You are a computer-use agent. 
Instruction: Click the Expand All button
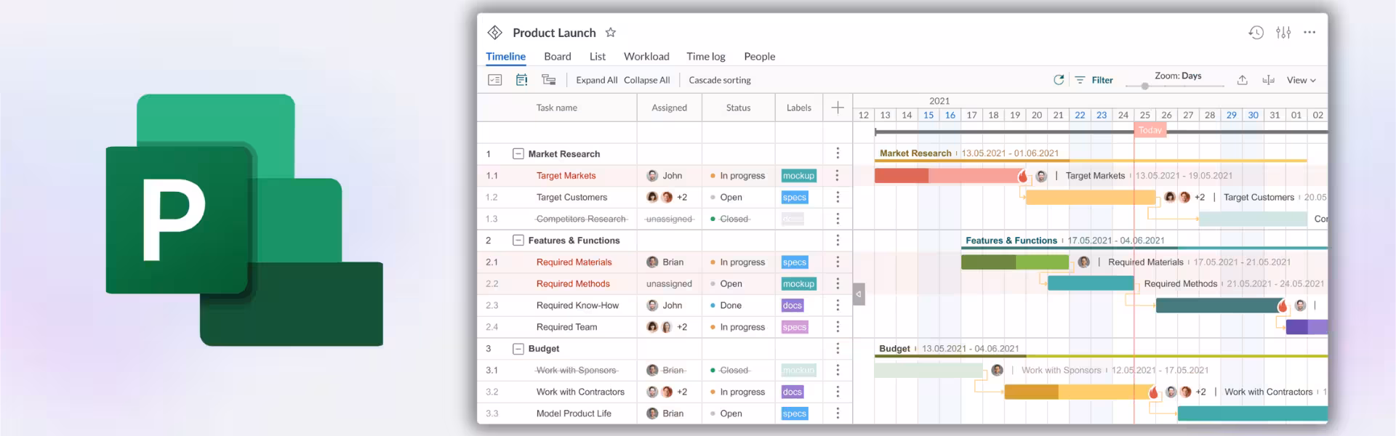[597, 80]
